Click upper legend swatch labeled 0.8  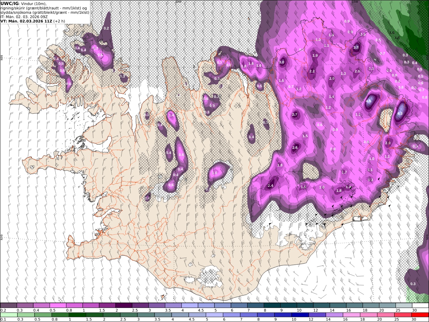74,306
